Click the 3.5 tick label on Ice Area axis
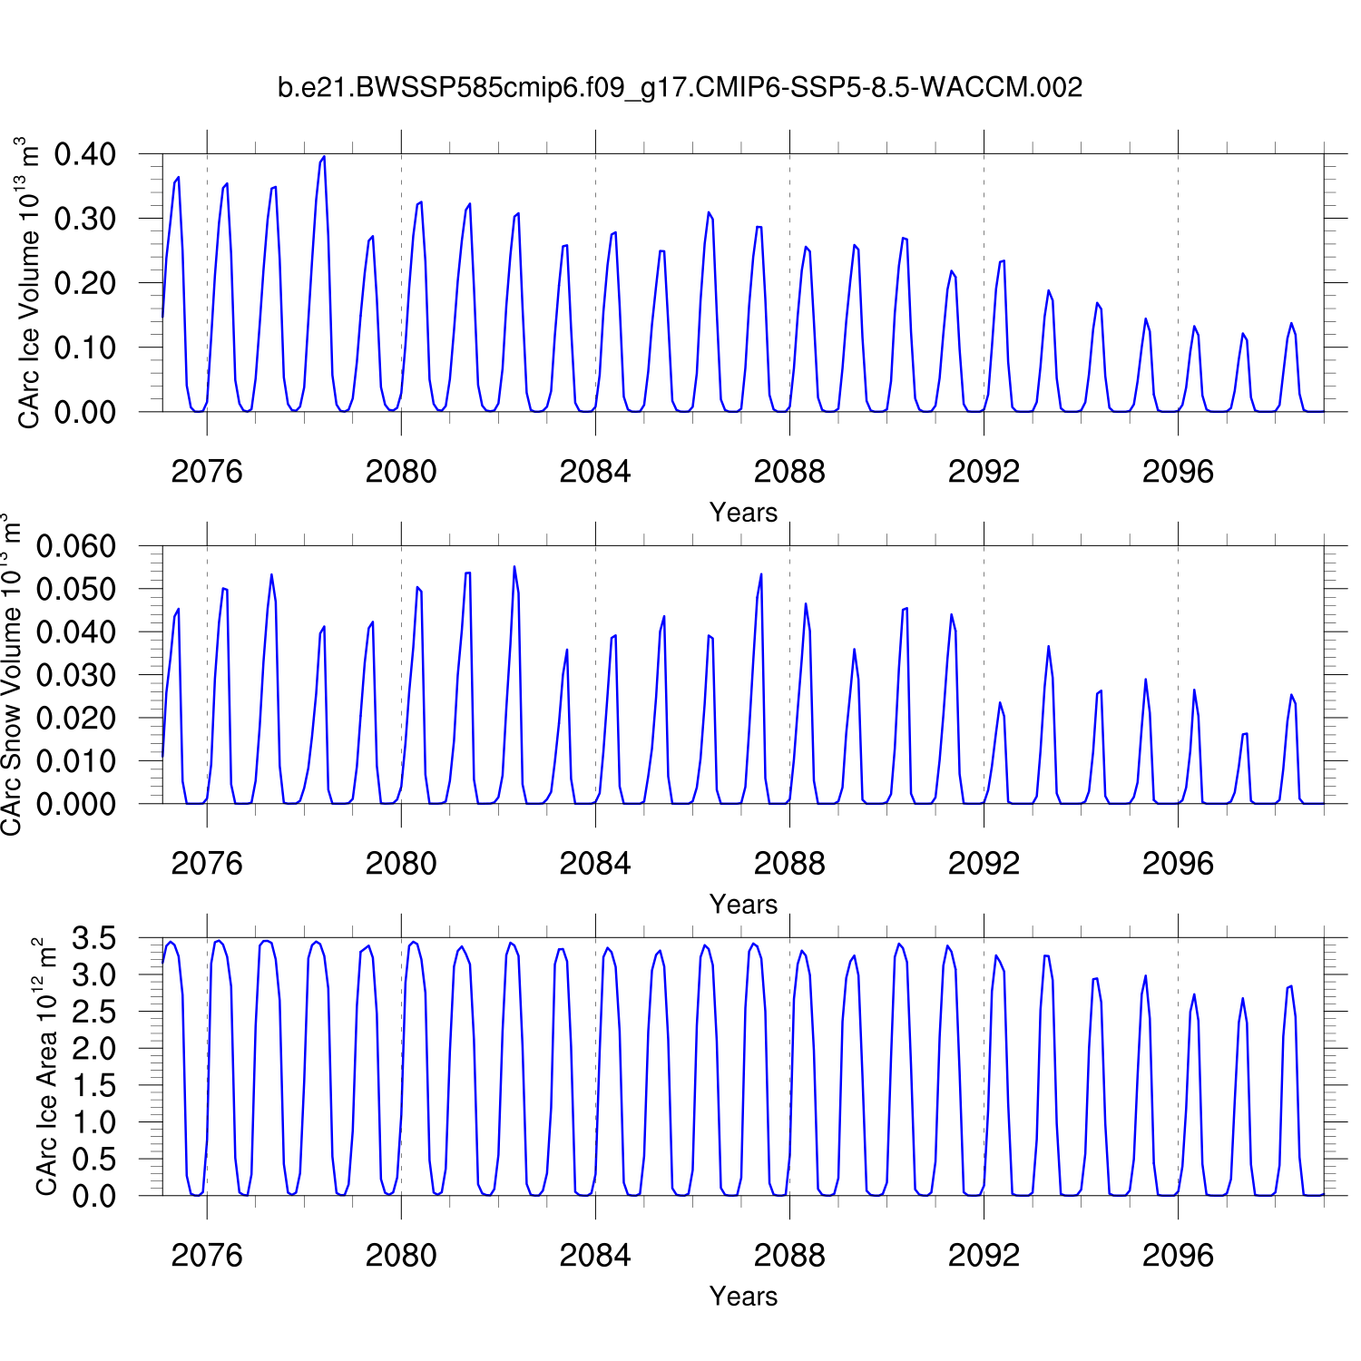 tap(94, 938)
